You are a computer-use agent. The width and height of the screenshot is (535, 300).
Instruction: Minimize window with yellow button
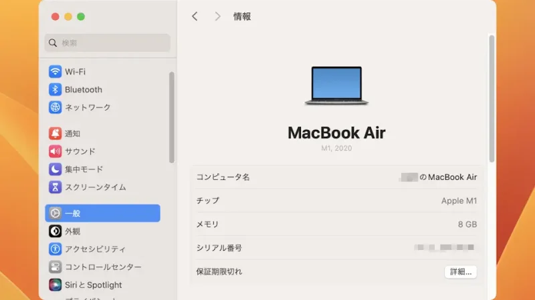(x=68, y=17)
